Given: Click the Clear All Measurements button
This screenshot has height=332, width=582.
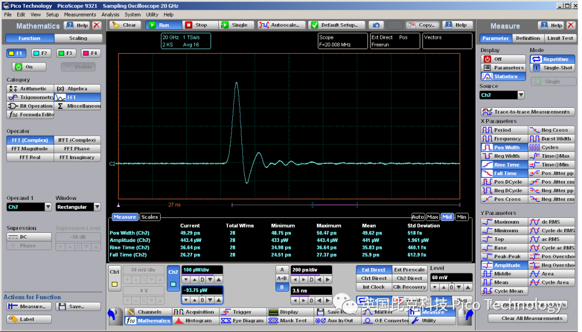Looking at the screenshot, I should (x=528, y=319).
